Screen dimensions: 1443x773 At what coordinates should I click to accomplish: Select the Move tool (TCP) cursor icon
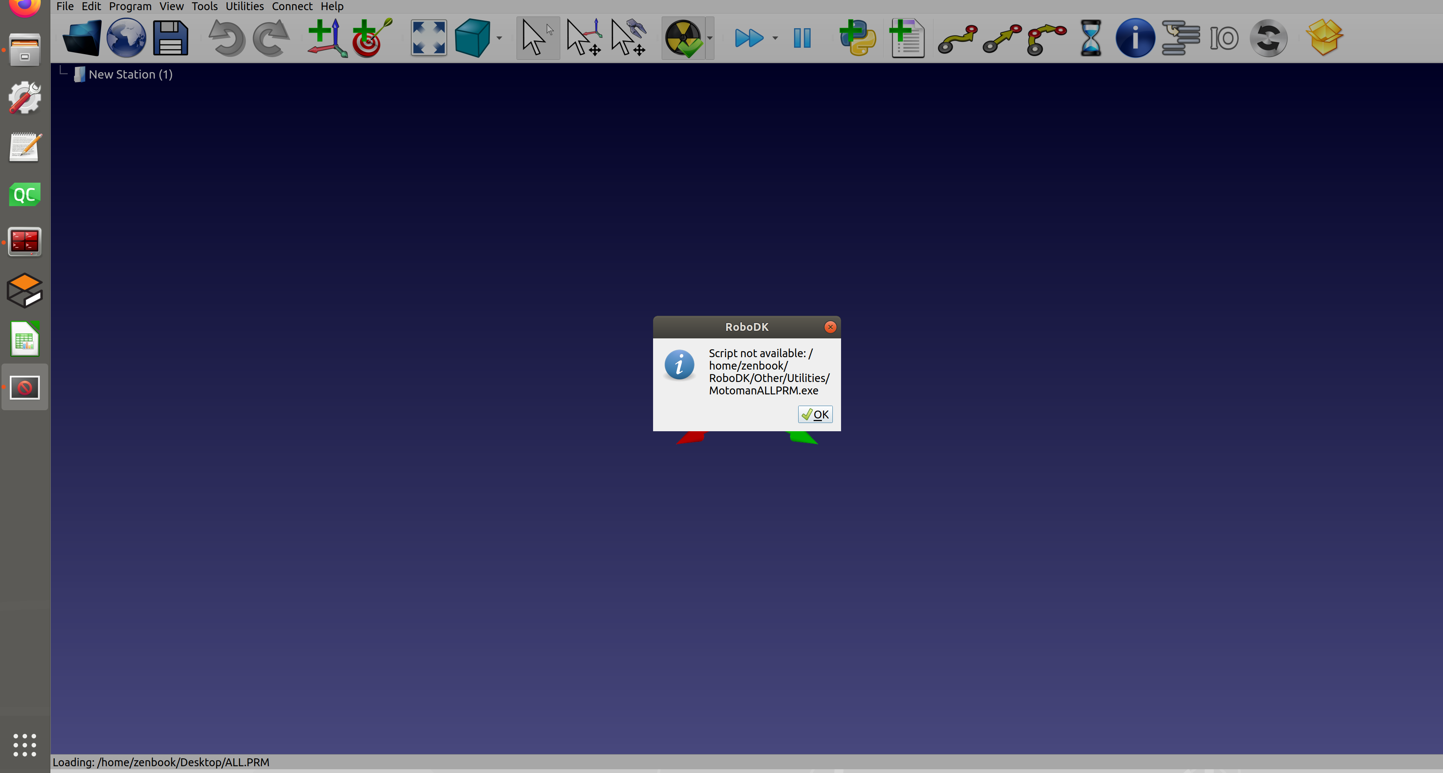[x=629, y=38]
